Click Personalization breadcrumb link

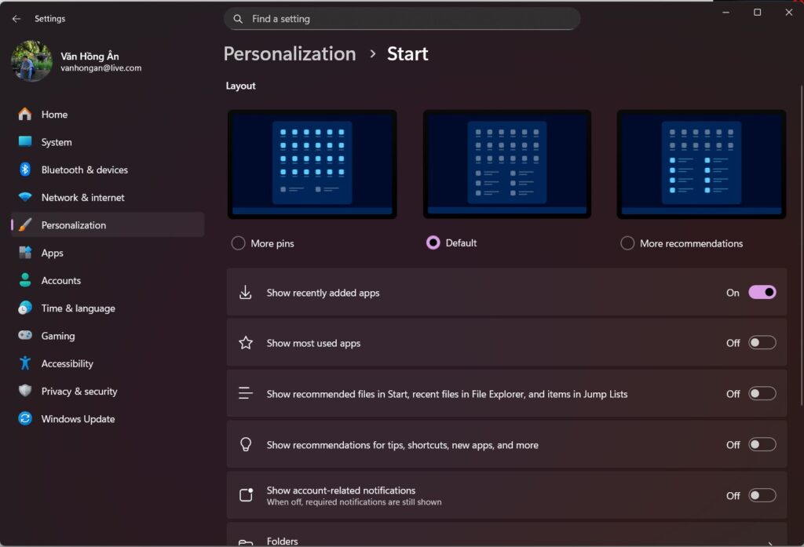289,53
